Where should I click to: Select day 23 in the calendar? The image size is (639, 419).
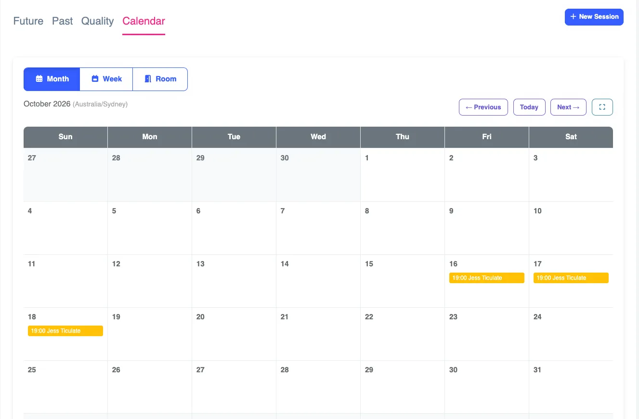tap(487, 334)
